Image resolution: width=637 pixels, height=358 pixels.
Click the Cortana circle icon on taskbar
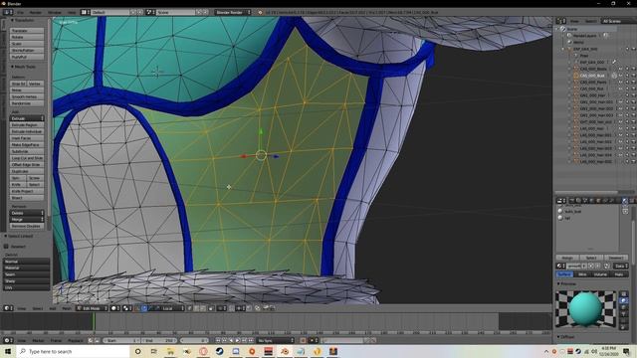137,351
